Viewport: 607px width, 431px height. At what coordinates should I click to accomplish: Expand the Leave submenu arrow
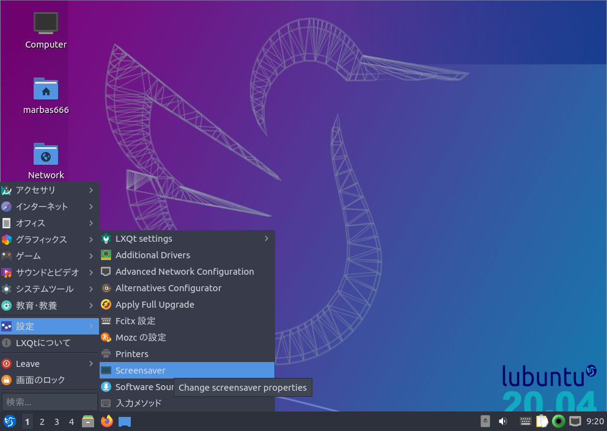pyautogui.click(x=91, y=364)
